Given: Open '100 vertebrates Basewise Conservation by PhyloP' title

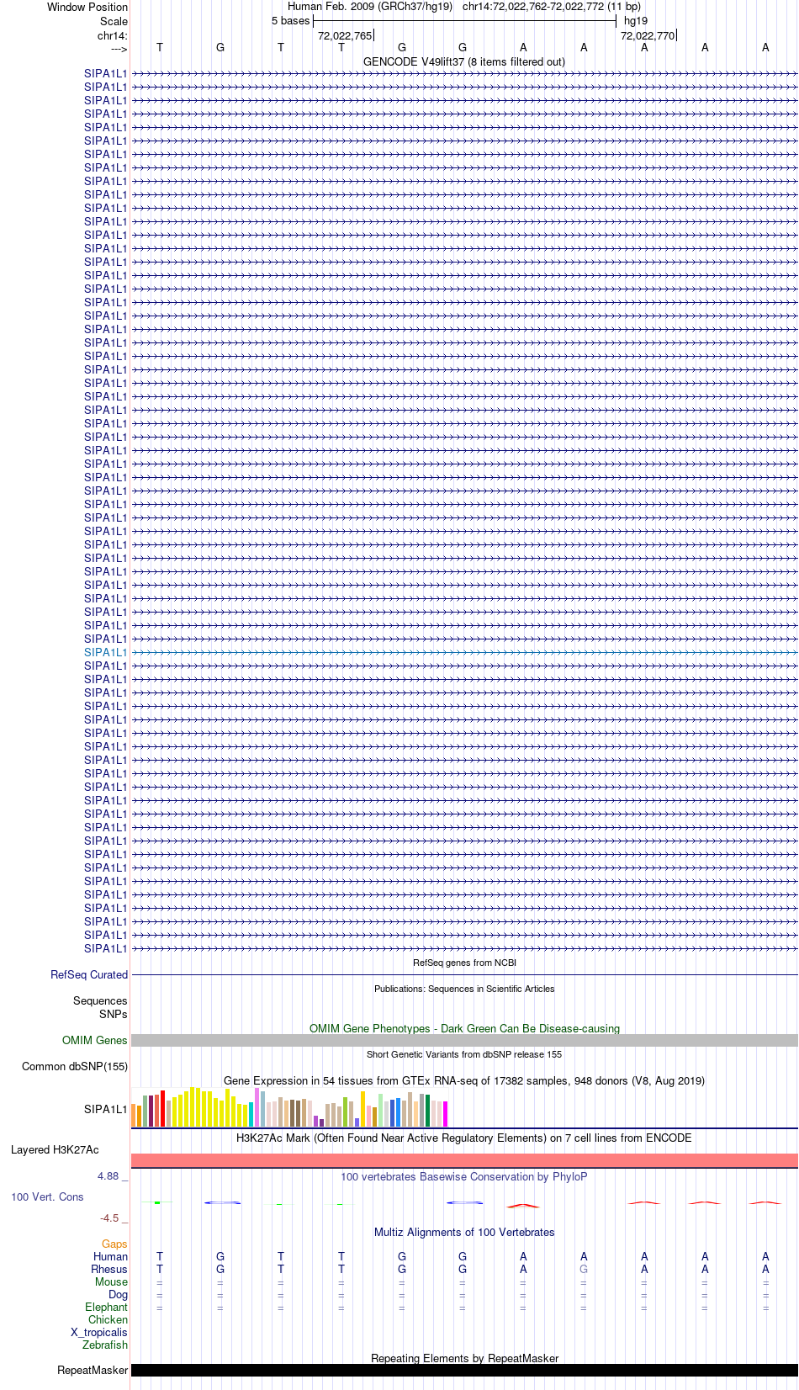Looking at the screenshot, I should click(x=464, y=1176).
